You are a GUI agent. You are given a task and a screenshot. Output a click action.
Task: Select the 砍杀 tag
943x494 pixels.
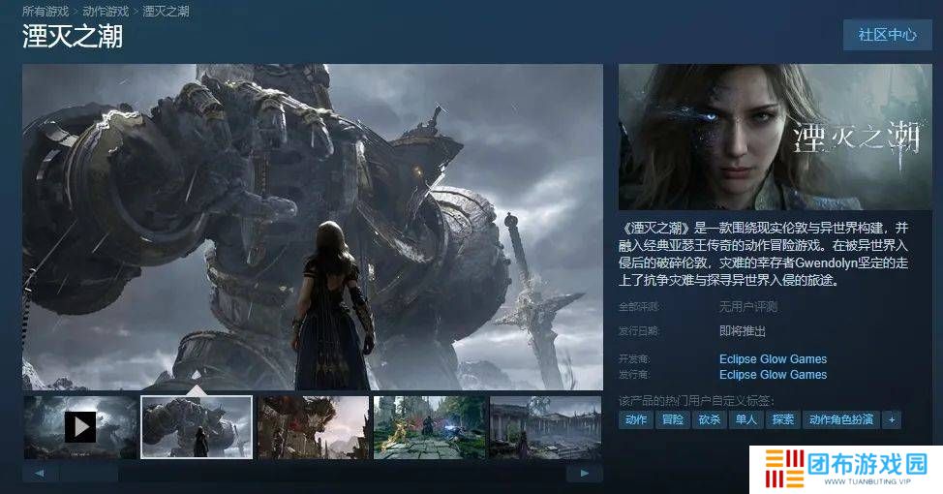pyautogui.click(x=709, y=420)
